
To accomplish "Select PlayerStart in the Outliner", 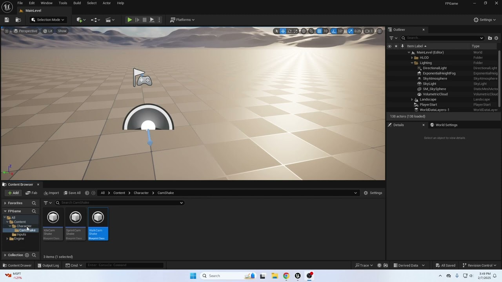I will pos(428,105).
